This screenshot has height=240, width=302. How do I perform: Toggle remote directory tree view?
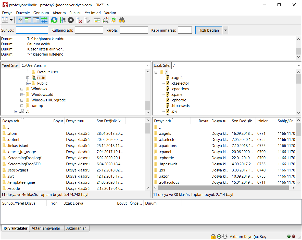pos(36,20)
